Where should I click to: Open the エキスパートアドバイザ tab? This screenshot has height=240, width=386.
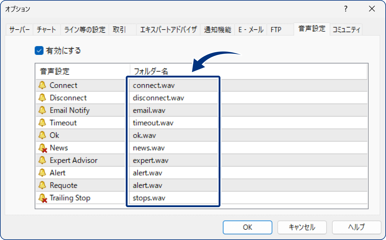(x=168, y=29)
